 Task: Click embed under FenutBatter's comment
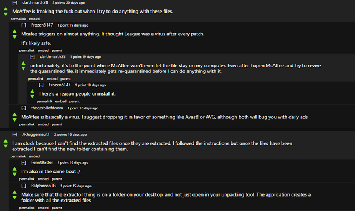[x=43, y=179]
